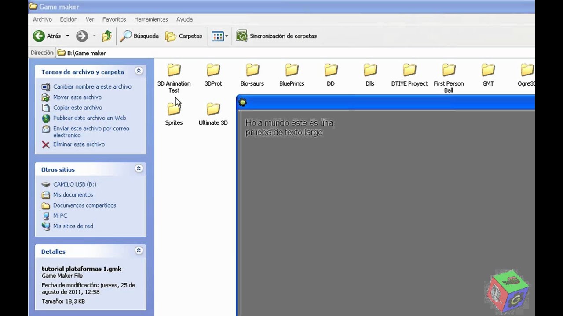The height and width of the screenshot is (316, 563).
Task: Select the GMT folder
Action: 488,74
